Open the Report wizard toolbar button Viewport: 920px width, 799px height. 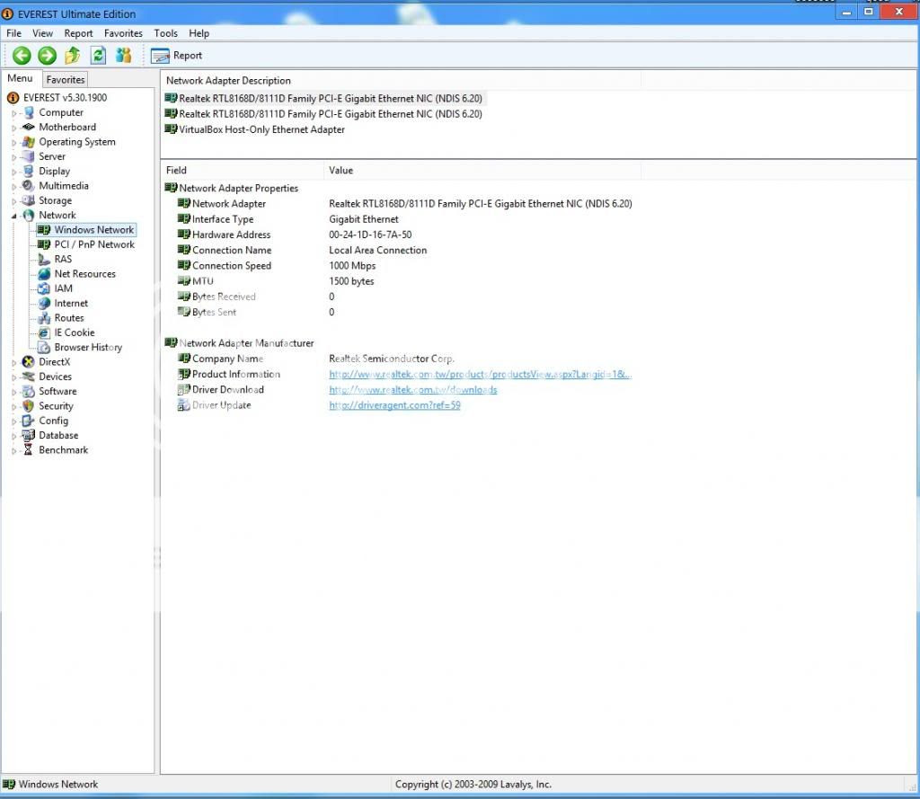point(176,56)
